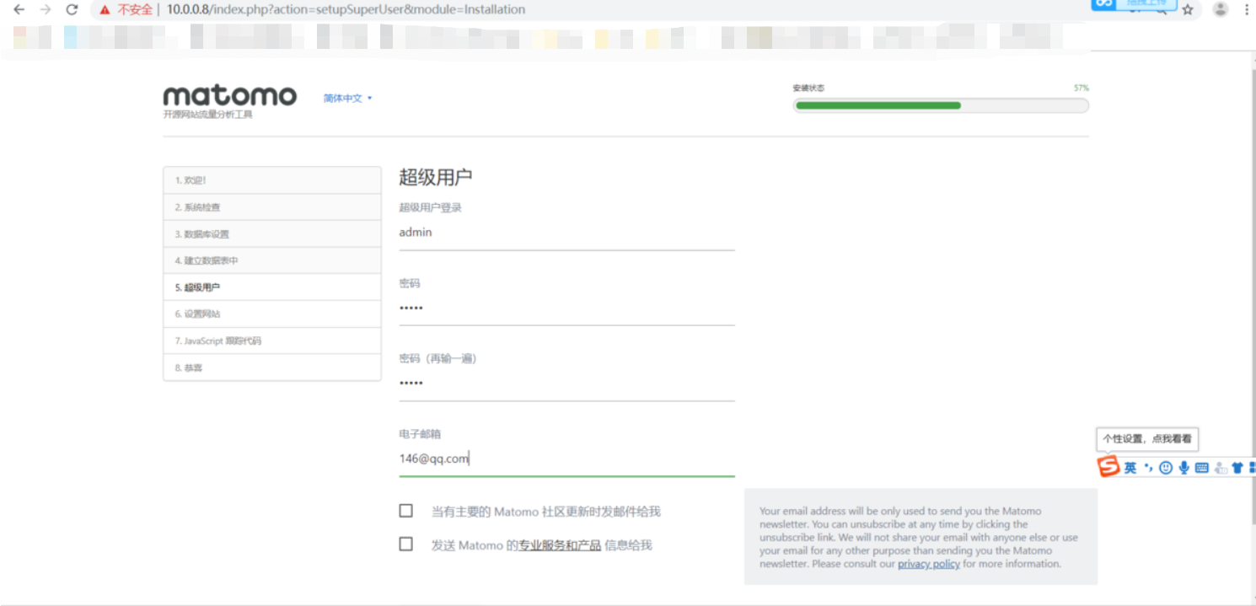The image size is (1256, 606).
Task: Enable Matomo community update emails checkbox
Action: click(406, 511)
